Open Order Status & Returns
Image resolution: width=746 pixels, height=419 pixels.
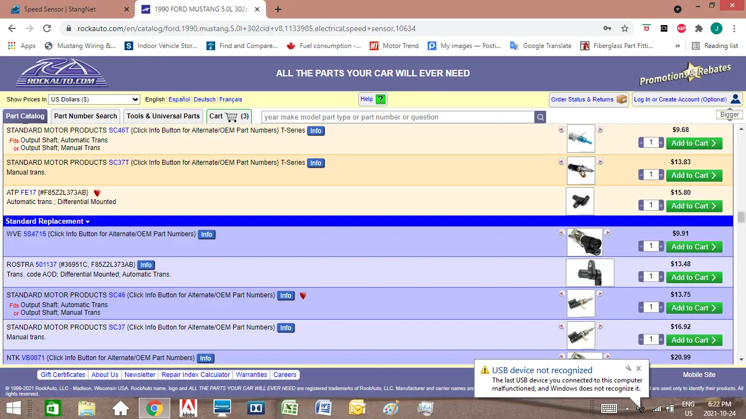coord(589,99)
